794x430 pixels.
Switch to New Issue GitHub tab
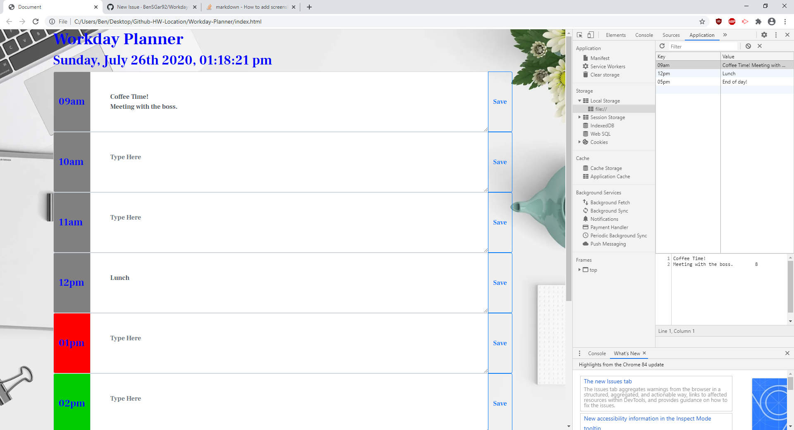(x=152, y=7)
